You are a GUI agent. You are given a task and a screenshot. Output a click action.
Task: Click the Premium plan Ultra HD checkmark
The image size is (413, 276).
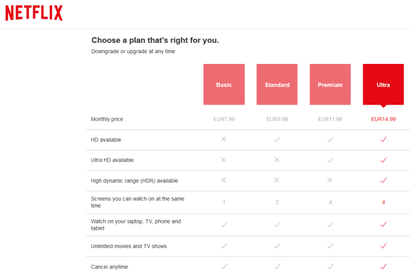(330, 160)
